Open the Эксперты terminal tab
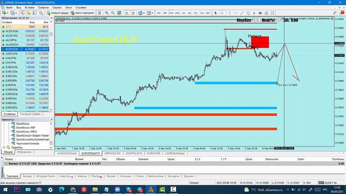The image size is (346, 194). [174, 176]
